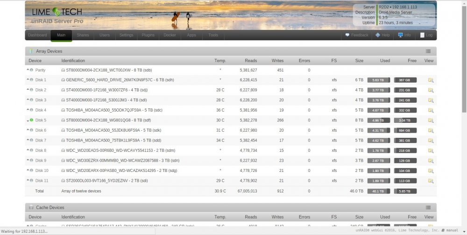Open the Disk 10 view icon
The height and width of the screenshot is (235, 467).
tap(431, 171)
